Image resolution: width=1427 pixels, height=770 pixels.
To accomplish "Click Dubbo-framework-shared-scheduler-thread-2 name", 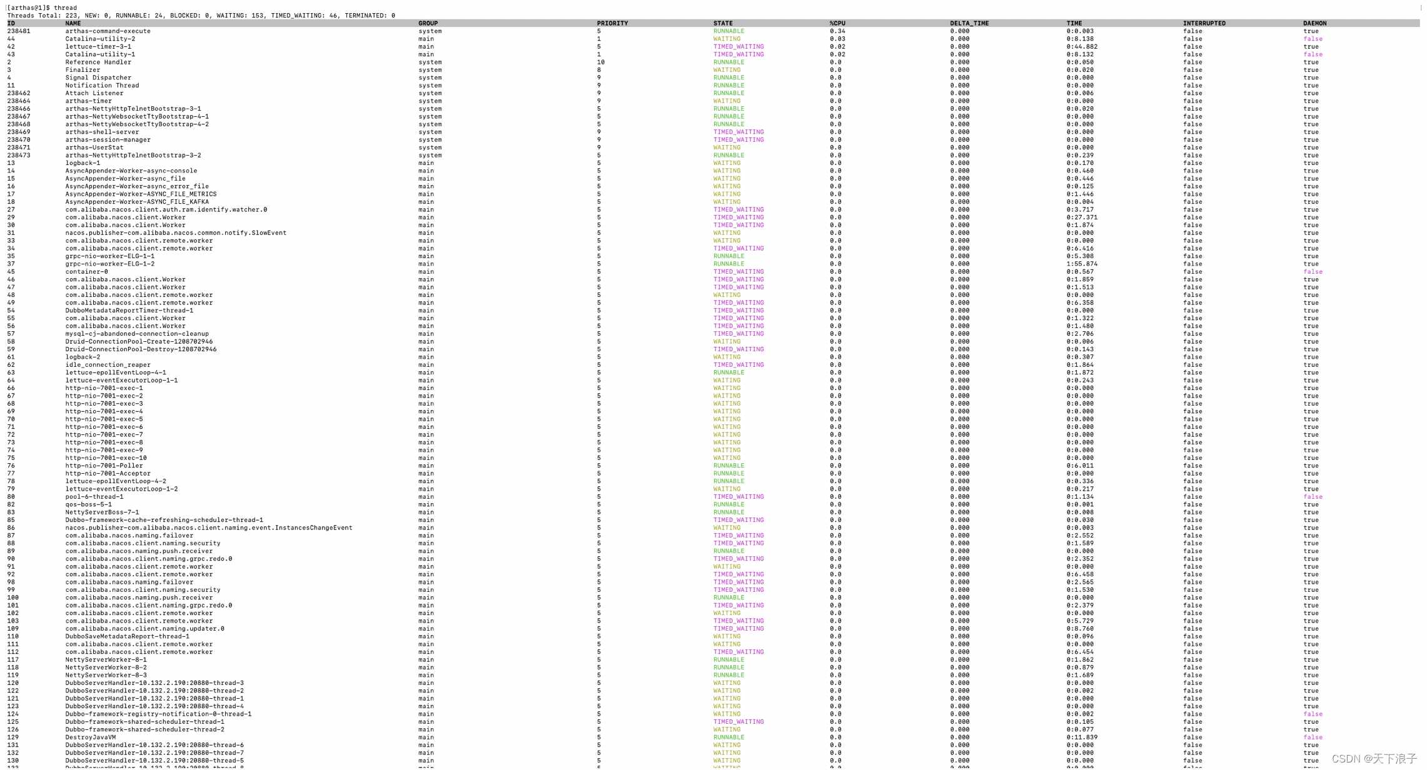I will click(144, 730).
